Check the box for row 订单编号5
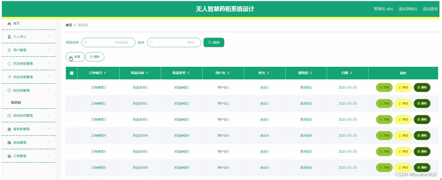 [71, 151]
